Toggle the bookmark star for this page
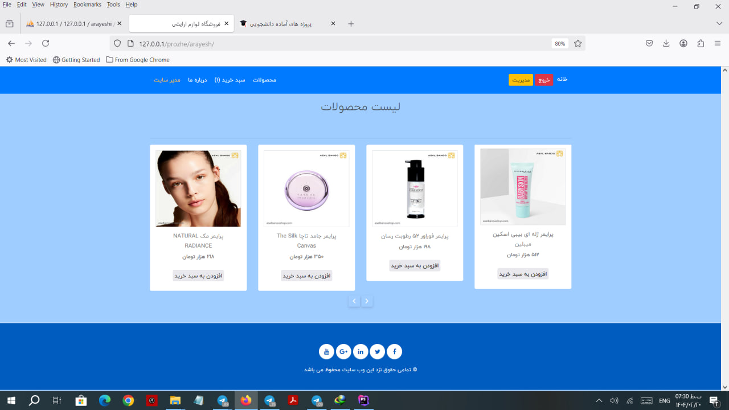 point(577,43)
